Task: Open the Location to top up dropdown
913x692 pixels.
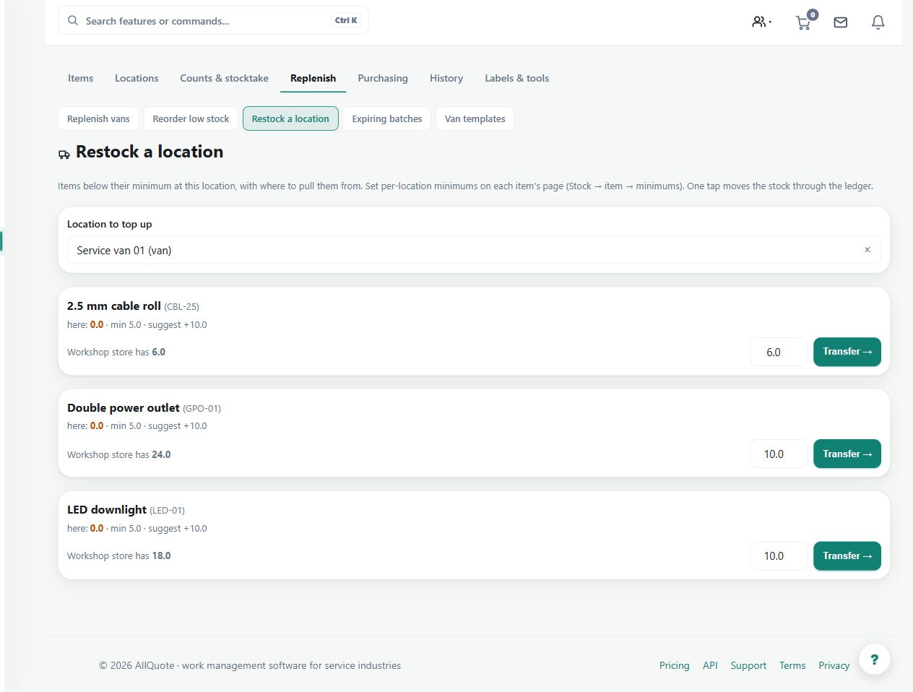Action: tap(474, 250)
